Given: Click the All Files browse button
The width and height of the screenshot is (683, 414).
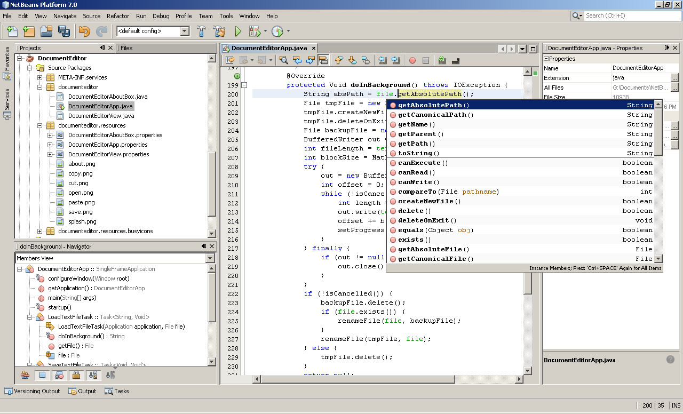Looking at the screenshot, I should pyautogui.click(x=675, y=87).
